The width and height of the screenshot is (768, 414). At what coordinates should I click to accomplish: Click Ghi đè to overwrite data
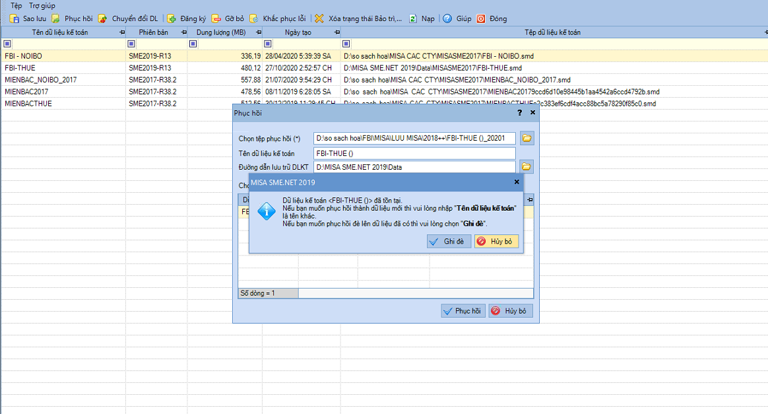tap(449, 242)
